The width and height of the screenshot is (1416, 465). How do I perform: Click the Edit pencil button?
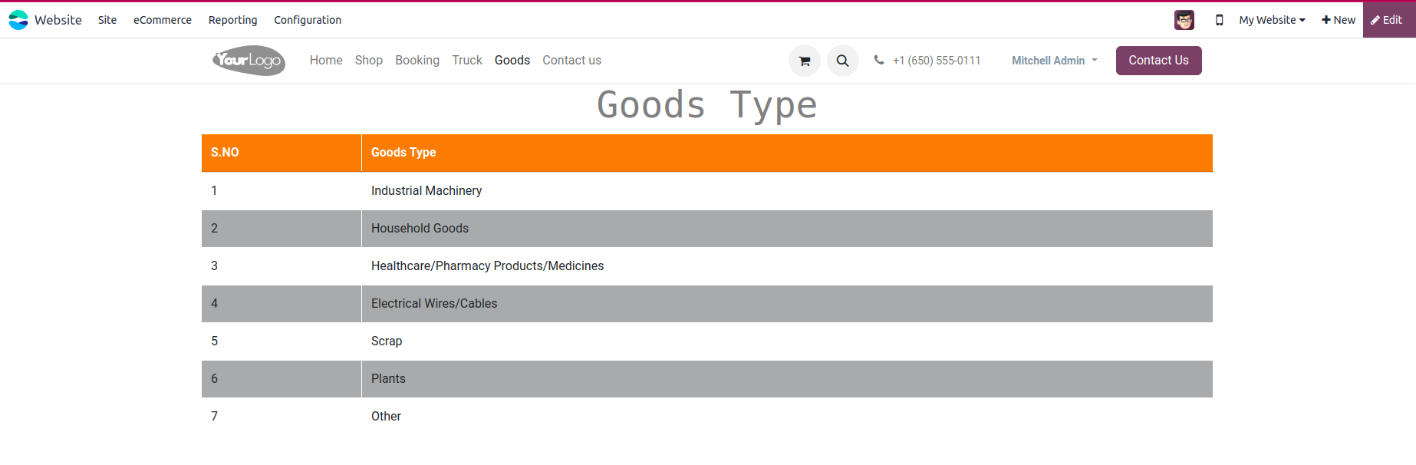click(1388, 20)
